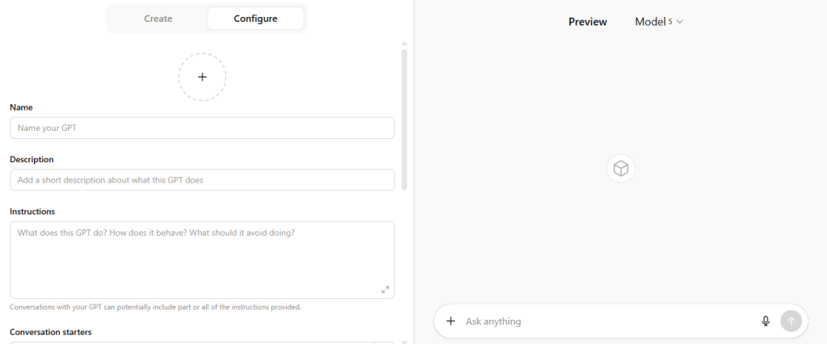Select the Configure tab
Screen dimensions: 827x344
[255, 19]
